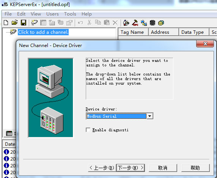217x178 pixels.
Task: Launch OPC Quick Client hammer icon
Action: point(135,23)
